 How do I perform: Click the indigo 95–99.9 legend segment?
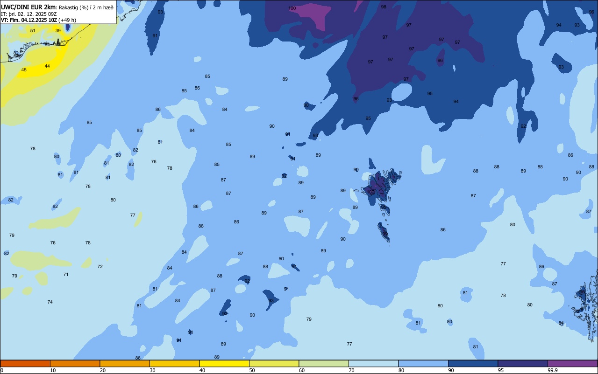click(523, 363)
